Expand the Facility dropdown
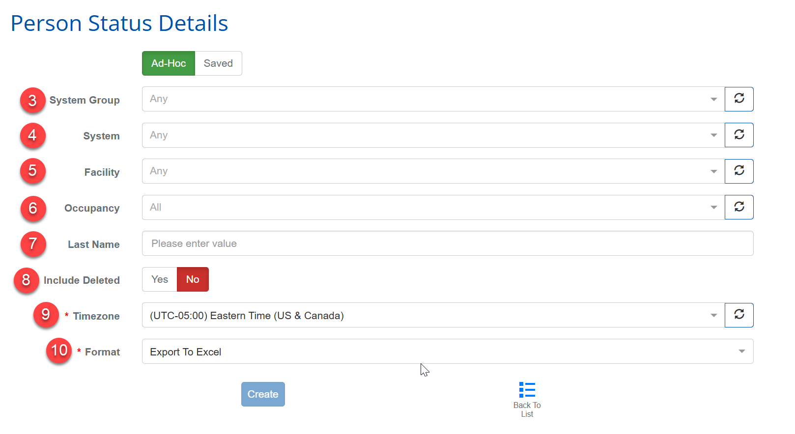This screenshot has height=434, width=795. coord(432,171)
